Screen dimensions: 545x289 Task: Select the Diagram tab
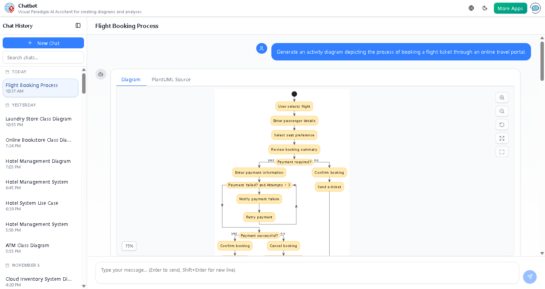pyautogui.click(x=131, y=79)
